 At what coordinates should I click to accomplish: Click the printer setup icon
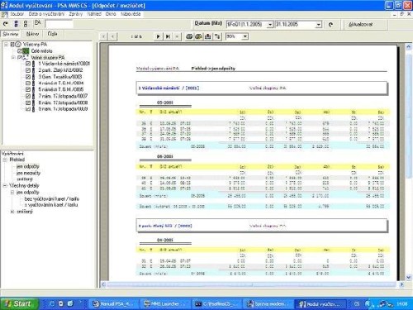click(x=198, y=36)
